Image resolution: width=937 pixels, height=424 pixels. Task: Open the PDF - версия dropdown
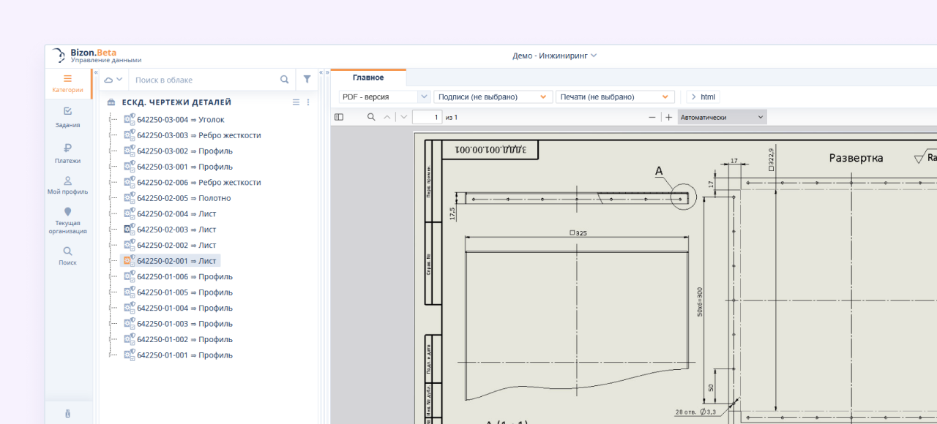point(385,96)
